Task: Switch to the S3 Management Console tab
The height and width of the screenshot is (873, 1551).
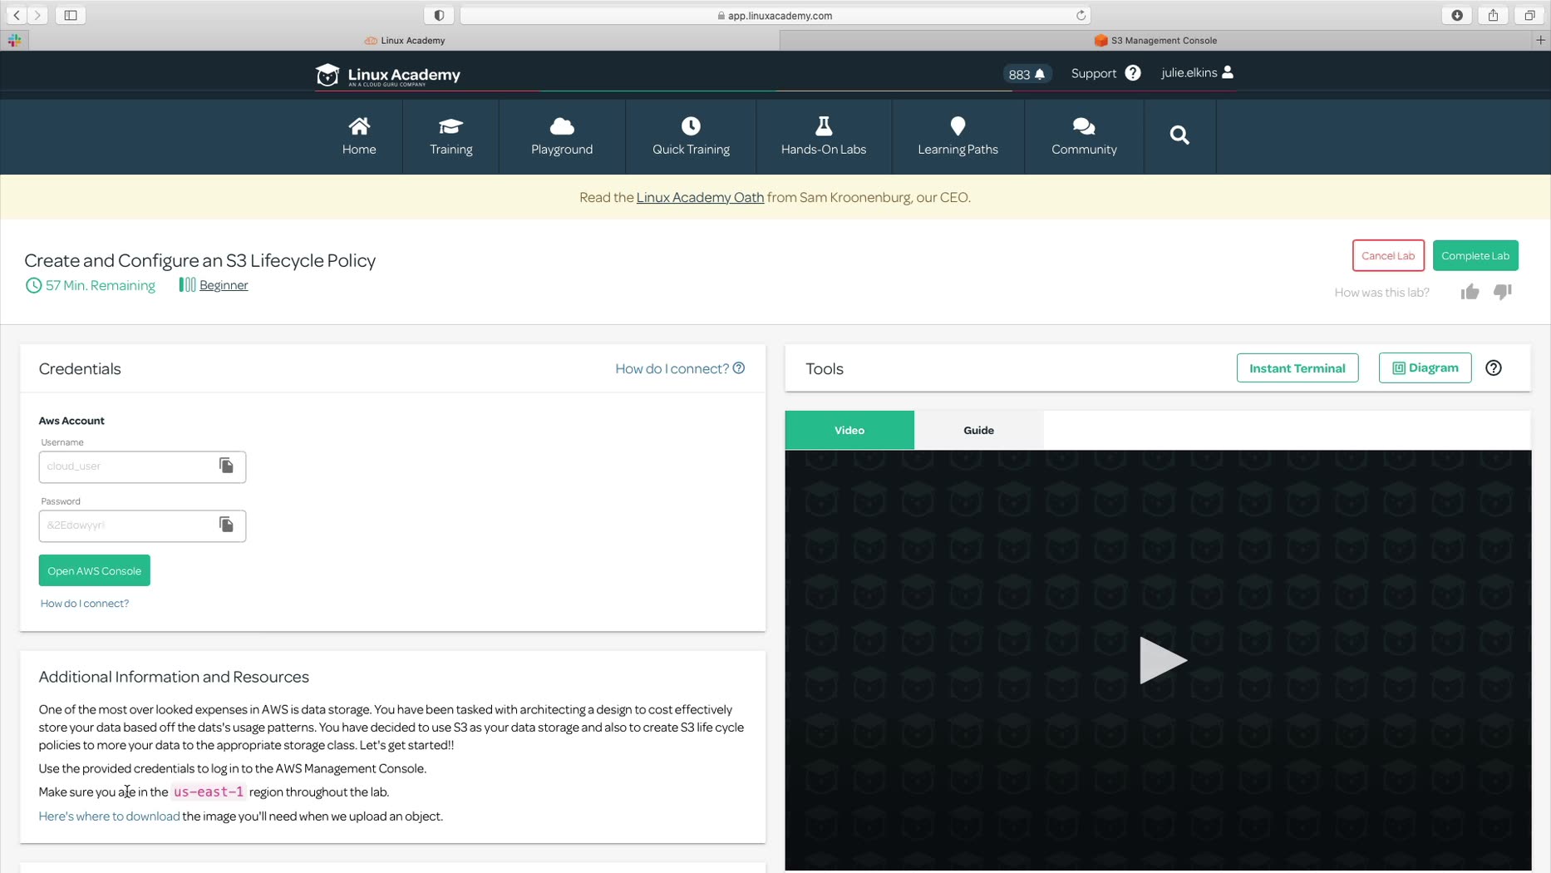Action: tap(1156, 40)
